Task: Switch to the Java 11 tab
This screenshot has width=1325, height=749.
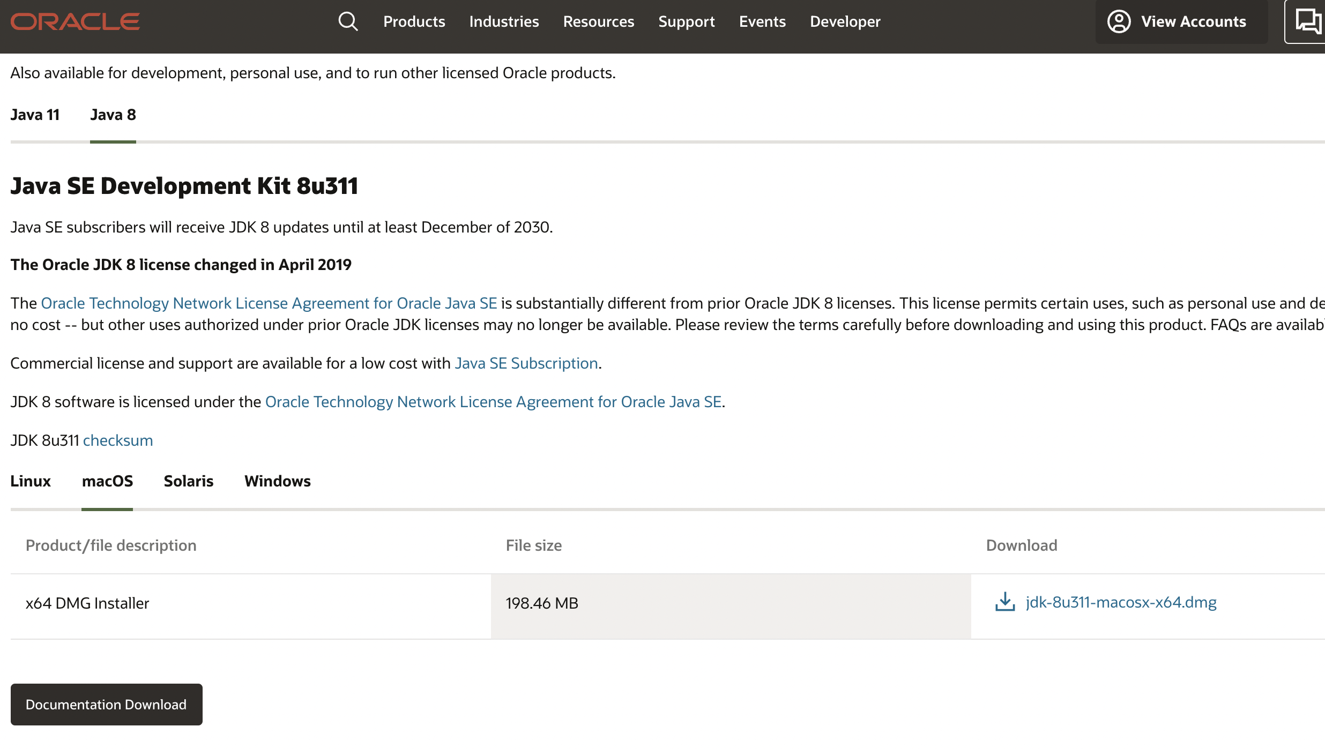Action: 35,115
